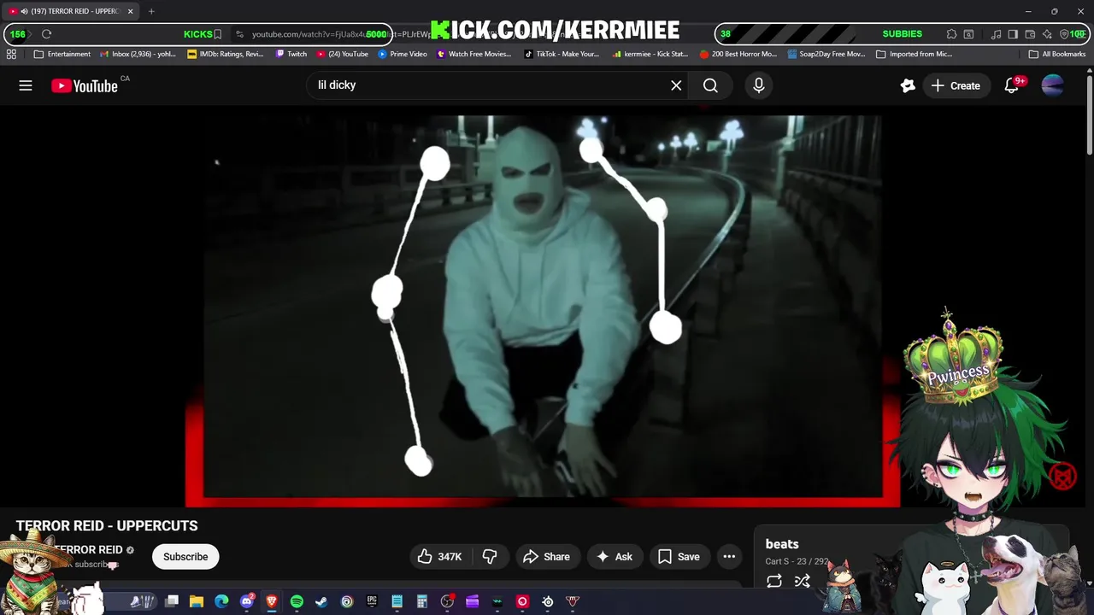Open the (24) YouTube bookmark
This screenshot has width=1094, height=615.
343,54
